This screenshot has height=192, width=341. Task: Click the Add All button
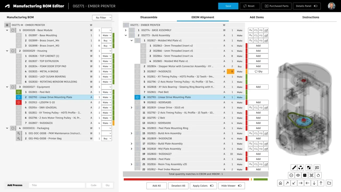click(x=157, y=186)
